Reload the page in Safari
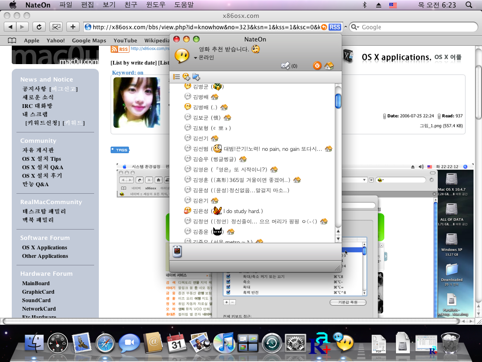482x362 pixels. [x=39, y=27]
